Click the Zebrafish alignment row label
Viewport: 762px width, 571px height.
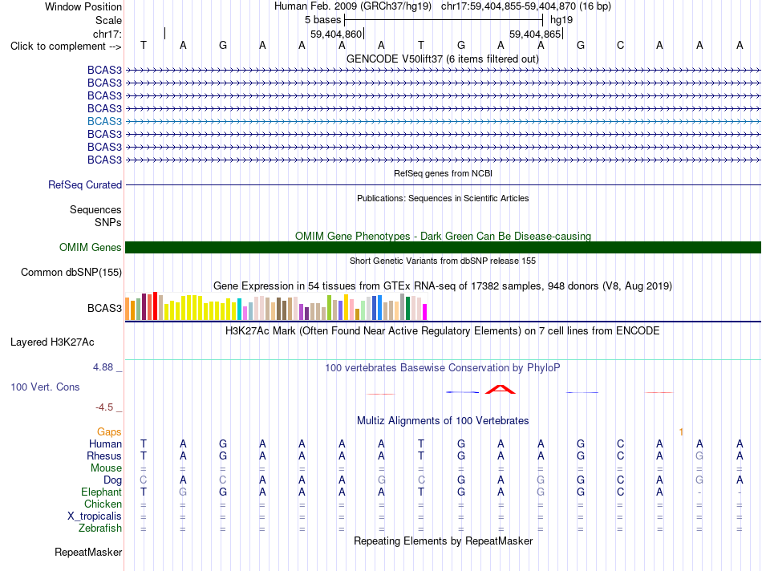coord(100,528)
